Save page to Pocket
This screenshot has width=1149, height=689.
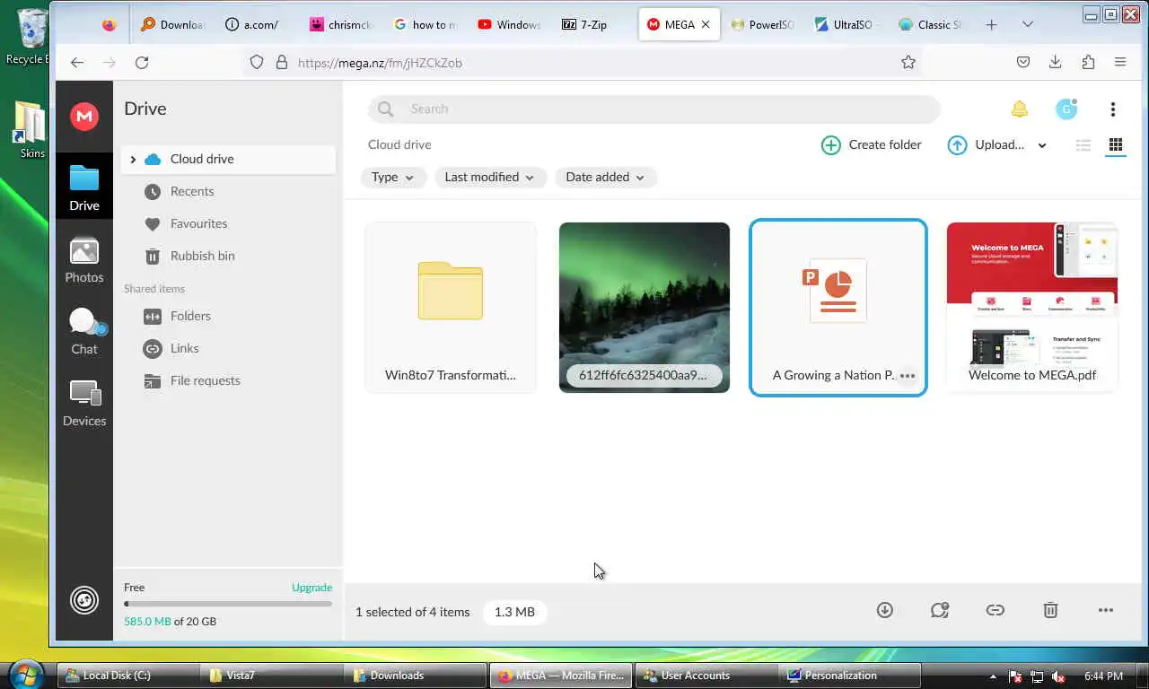click(x=1023, y=62)
